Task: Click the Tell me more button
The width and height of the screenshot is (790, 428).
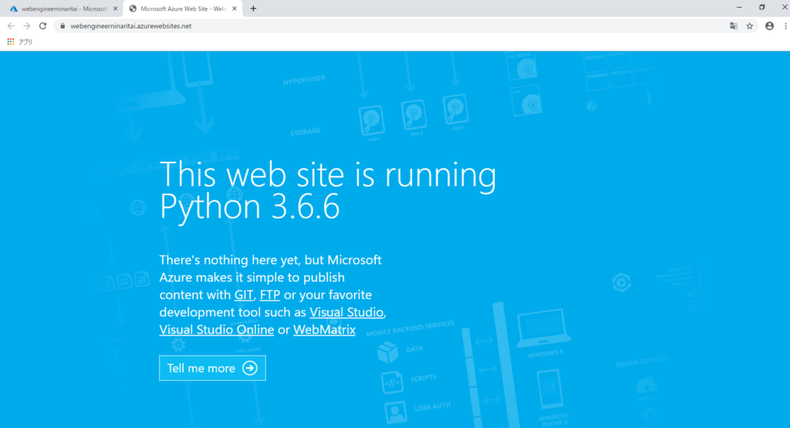Action: tap(213, 368)
